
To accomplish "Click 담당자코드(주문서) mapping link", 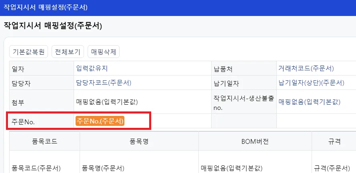I will point(104,83).
